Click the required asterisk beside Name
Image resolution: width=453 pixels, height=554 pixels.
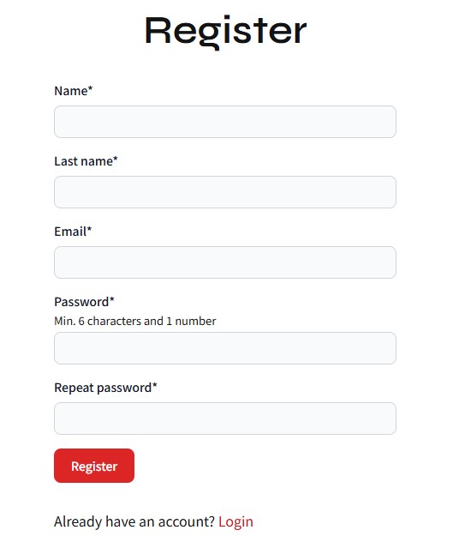[90, 87]
